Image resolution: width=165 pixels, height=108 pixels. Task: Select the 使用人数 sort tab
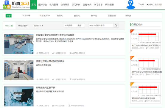[x=9, y=26]
